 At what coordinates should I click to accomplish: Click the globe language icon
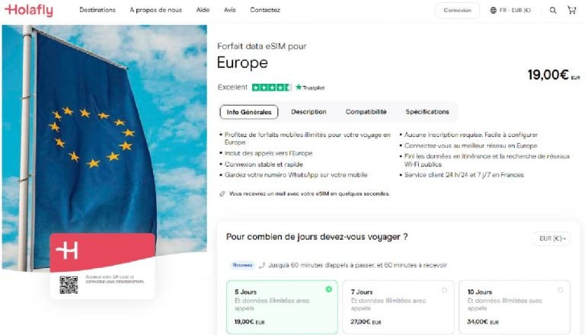pyautogui.click(x=494, y=11)
